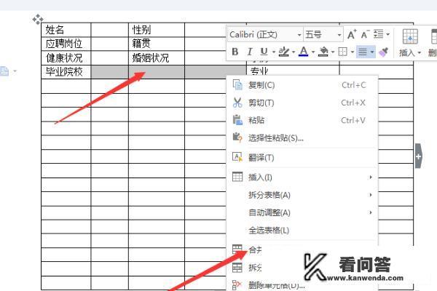Image resolution: width=437 pixels, height=291 pixels.
Task: Choose 剪切(T) from context menu
Action: pyautogui.click(x=302, y=103)
